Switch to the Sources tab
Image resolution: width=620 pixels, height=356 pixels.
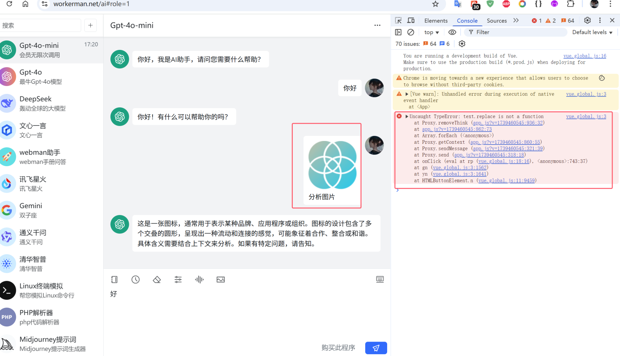coord(497,21)
